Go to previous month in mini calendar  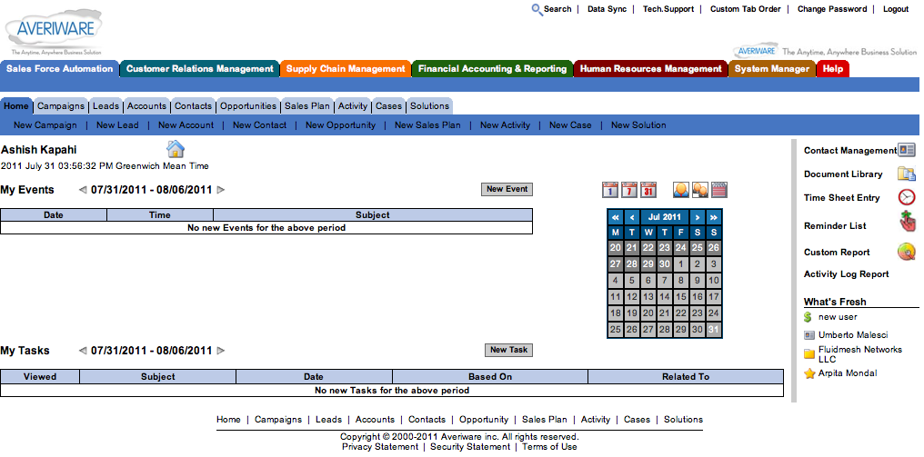coord(632,217)
